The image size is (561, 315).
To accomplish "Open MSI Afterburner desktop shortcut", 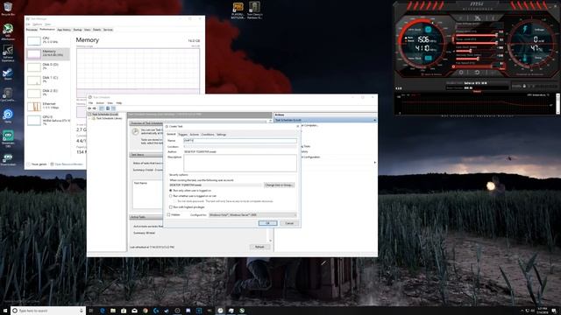I will [x=8, y=31].
